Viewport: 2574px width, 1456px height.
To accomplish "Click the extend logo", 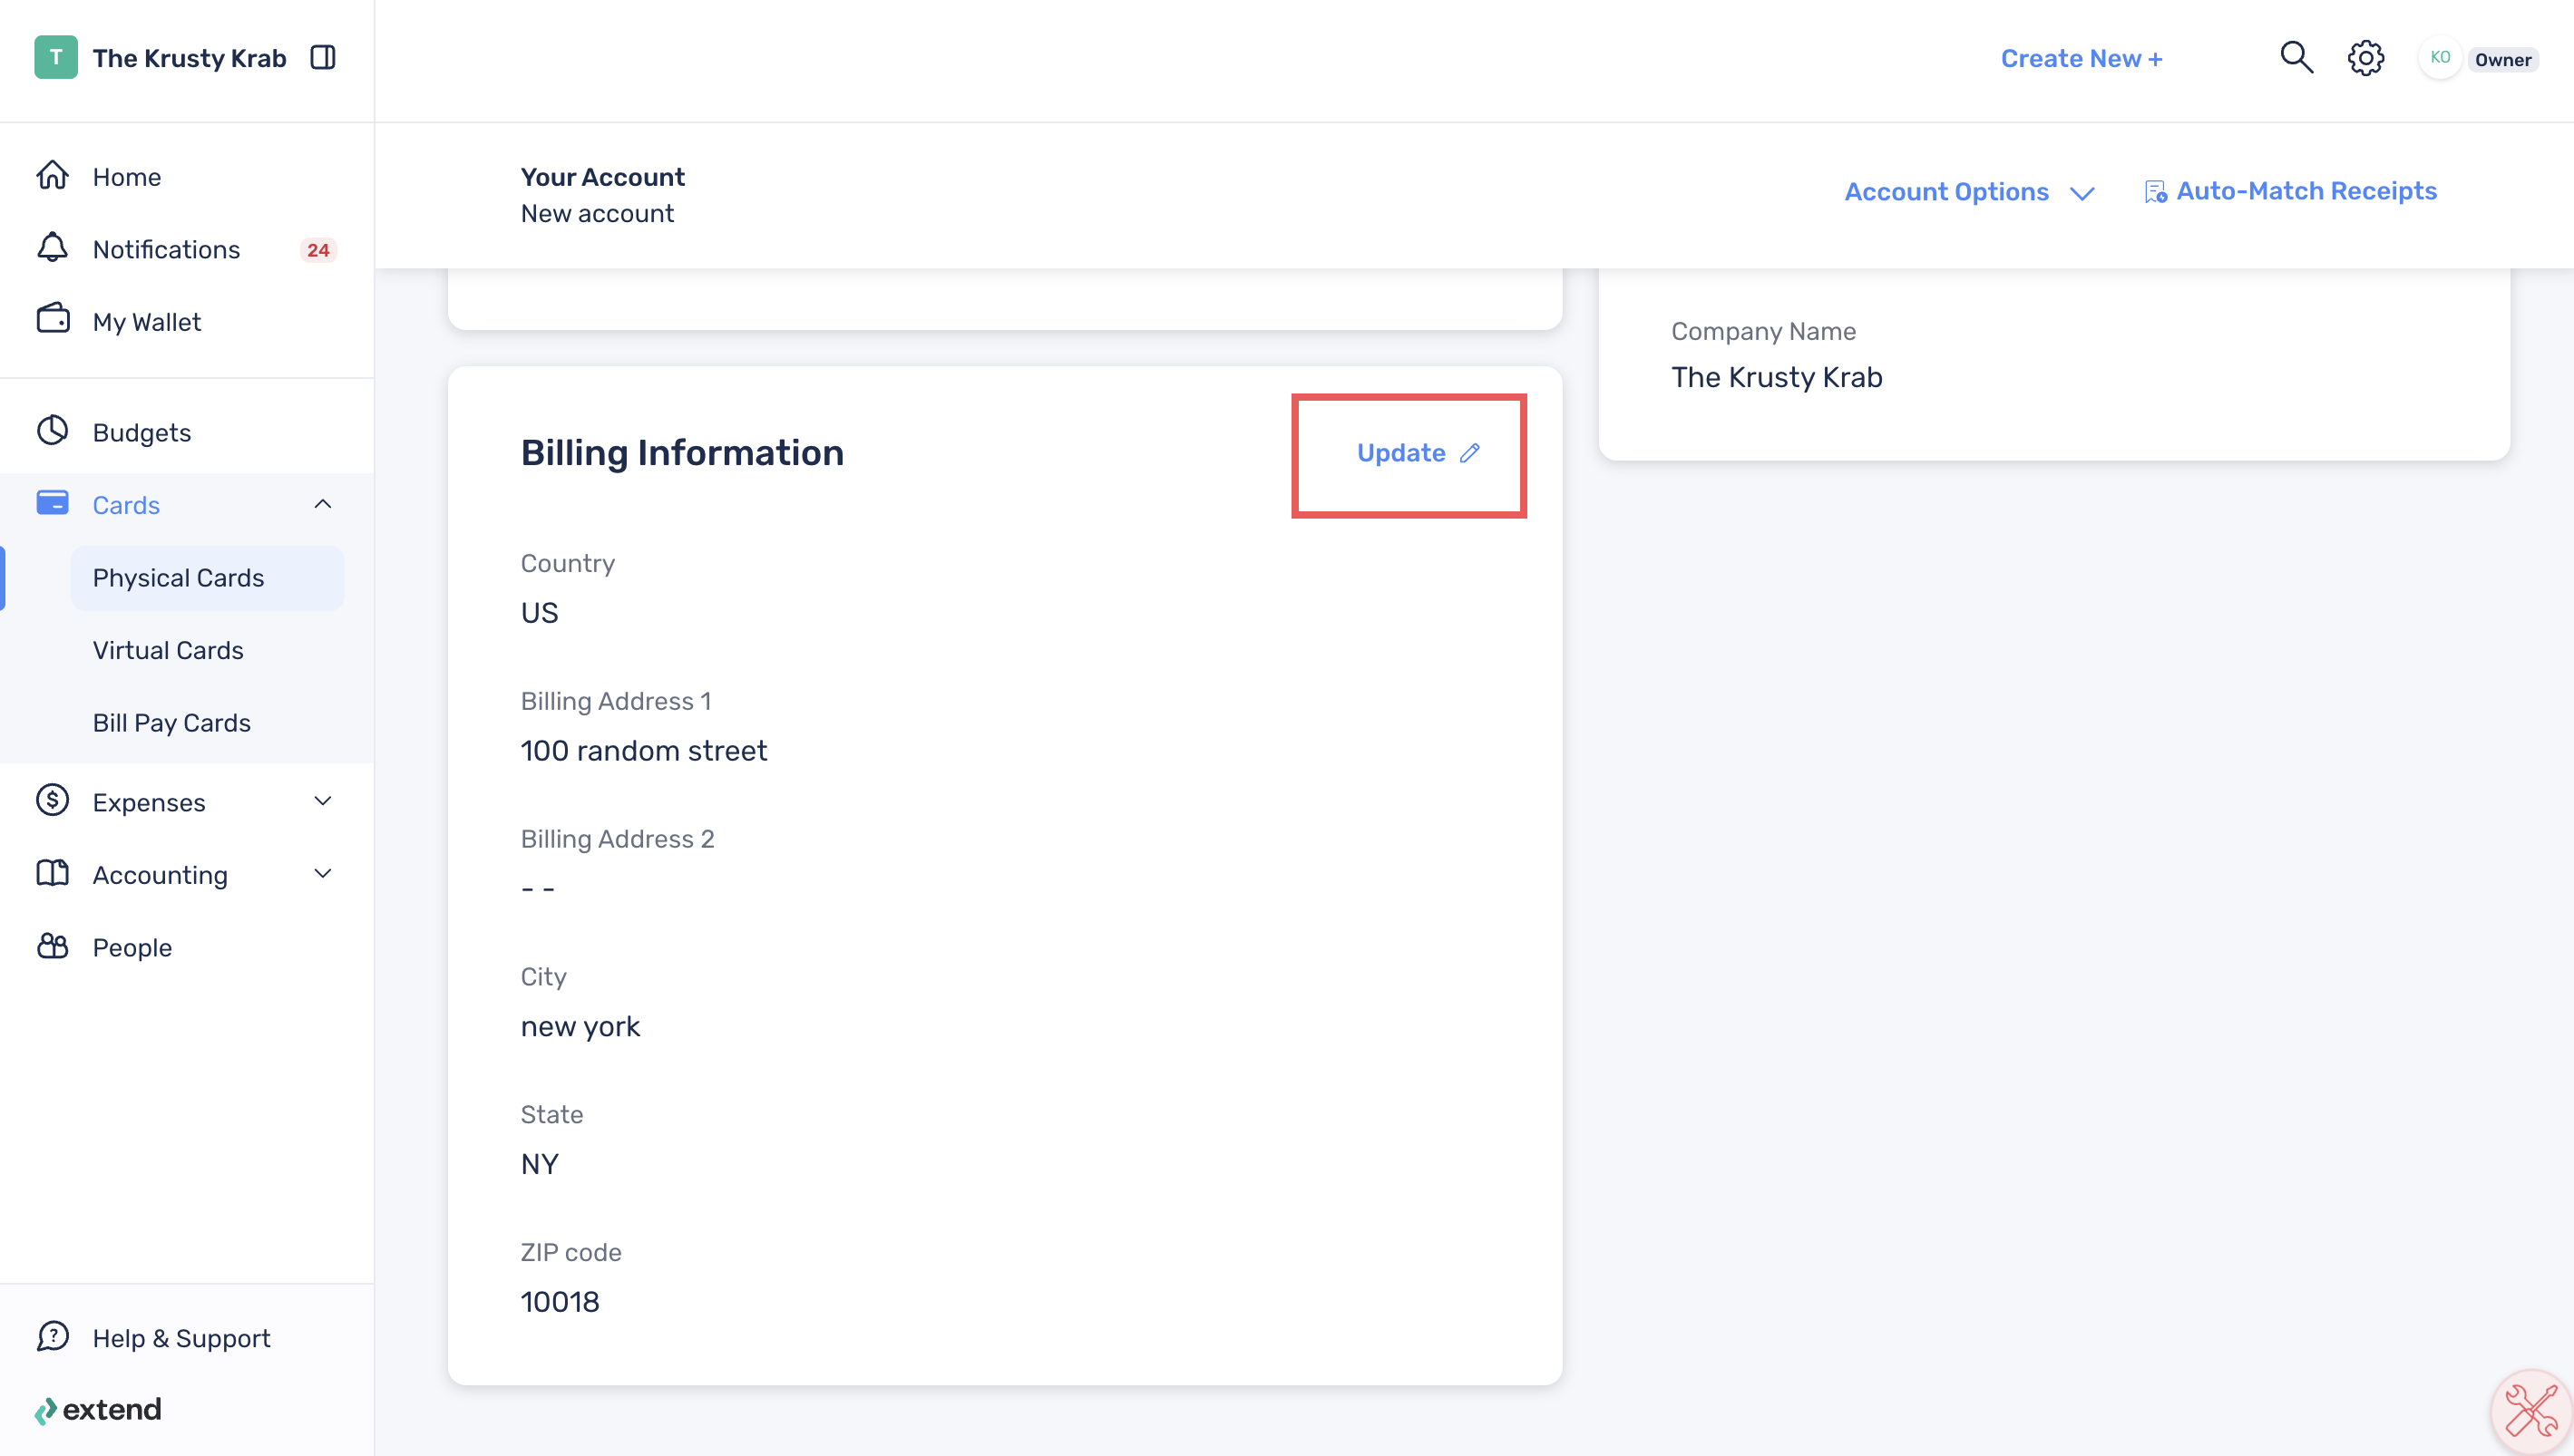I will (98, 1410).
